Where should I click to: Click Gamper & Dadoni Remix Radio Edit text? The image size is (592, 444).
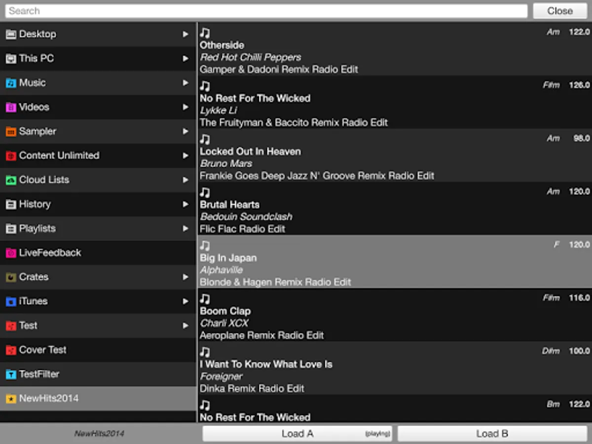279,70
